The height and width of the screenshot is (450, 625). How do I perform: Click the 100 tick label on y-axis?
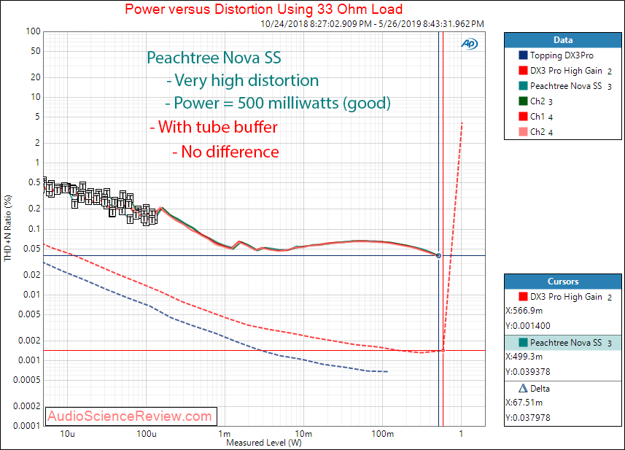(x=33, y=31)
